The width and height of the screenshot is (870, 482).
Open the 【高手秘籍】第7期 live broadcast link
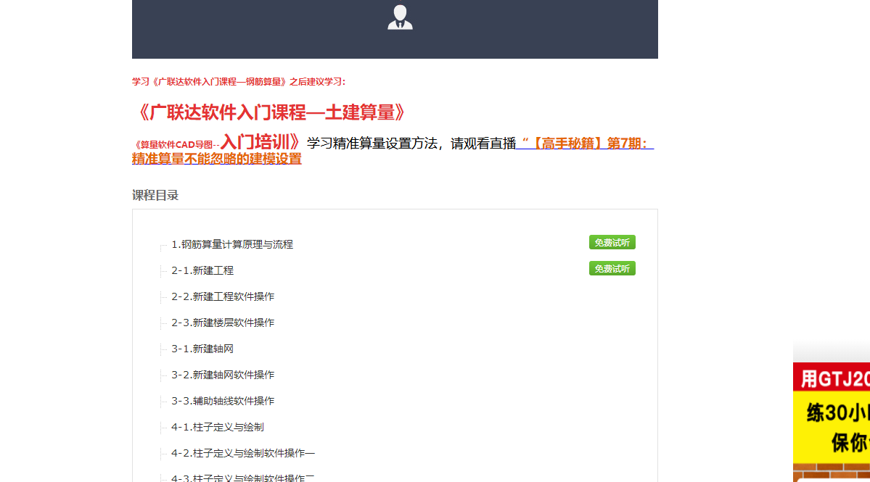(393, 151)
